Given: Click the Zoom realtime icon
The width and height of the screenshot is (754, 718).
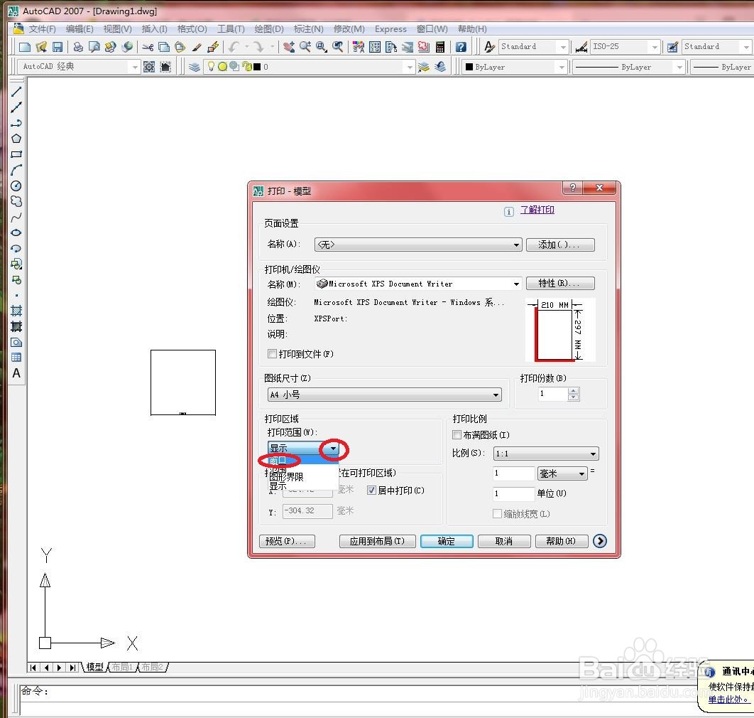Looking at the screenshot, I should pos(305,47).
